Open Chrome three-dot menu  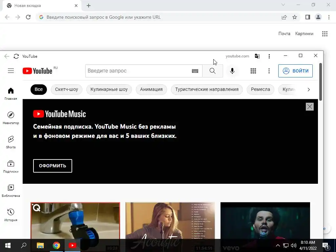coord(329,17)
